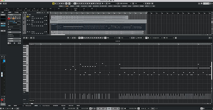Click the Sustain Pedal controller lane label
Viewport: 213px width, 110px height.
coord(32,100)
